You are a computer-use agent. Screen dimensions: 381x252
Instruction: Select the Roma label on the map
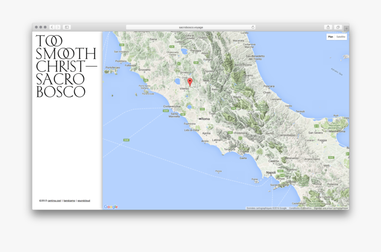206,119
